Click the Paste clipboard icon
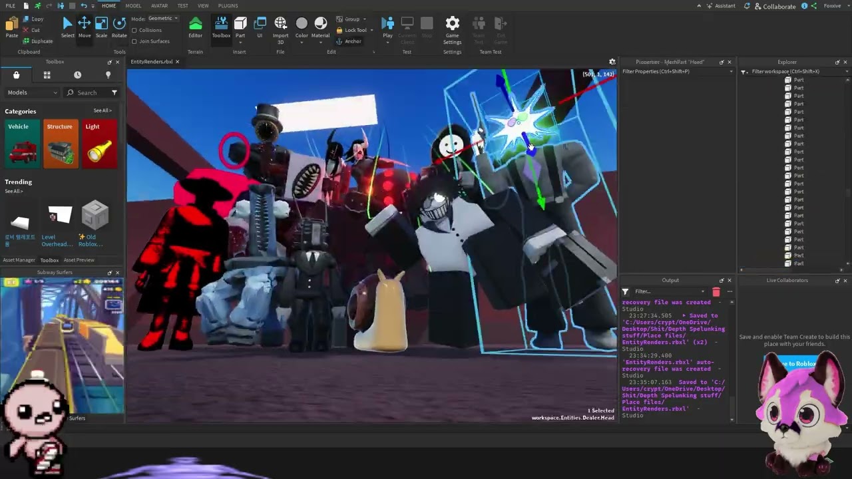 tap(11, 27)
